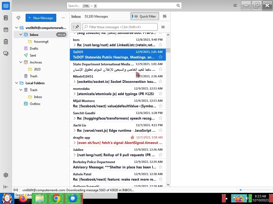This screenshot has width=273, height=204.
Task: Star the Mijail Montero message
Action: click(160, 106)
